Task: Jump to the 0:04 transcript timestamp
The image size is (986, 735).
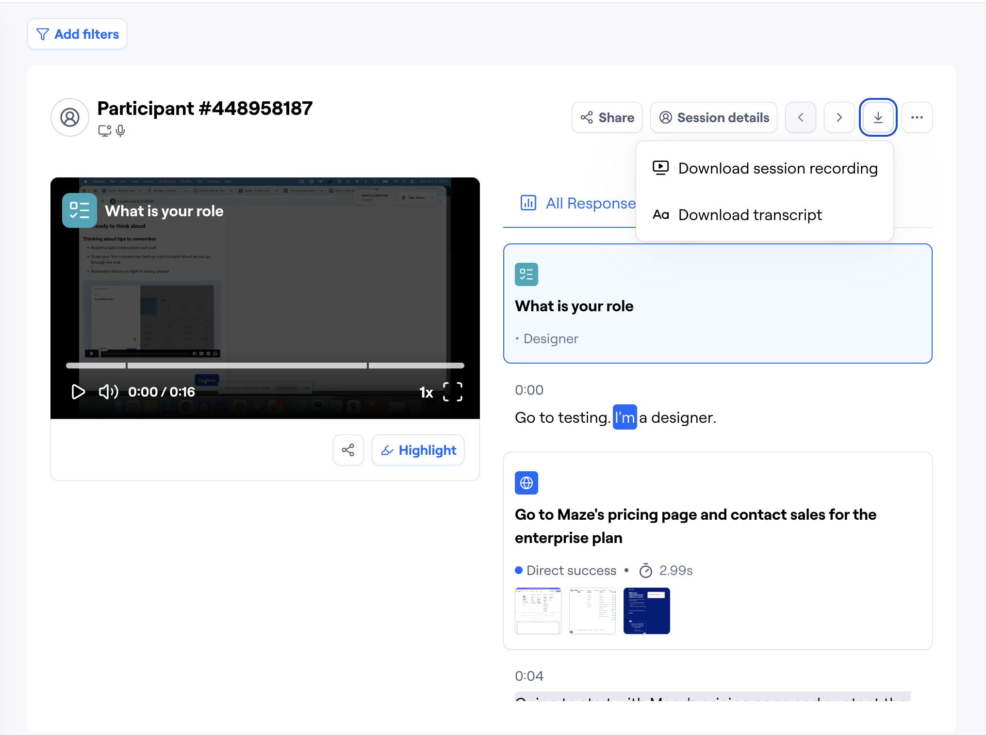Action: point(529,676)
